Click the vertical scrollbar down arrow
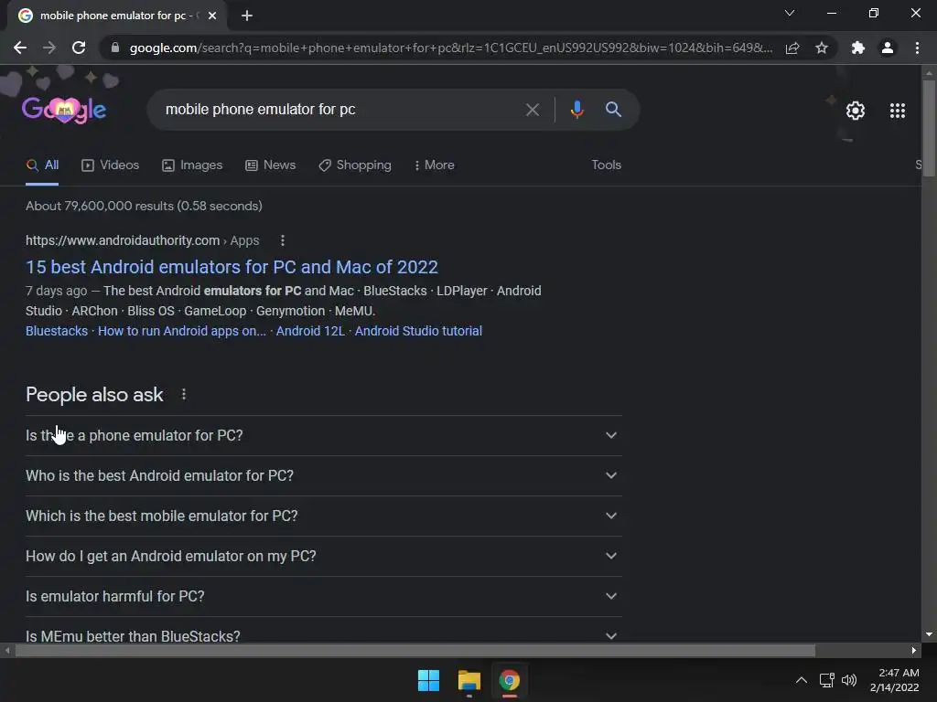937x702 pixels. pos(929,635)
